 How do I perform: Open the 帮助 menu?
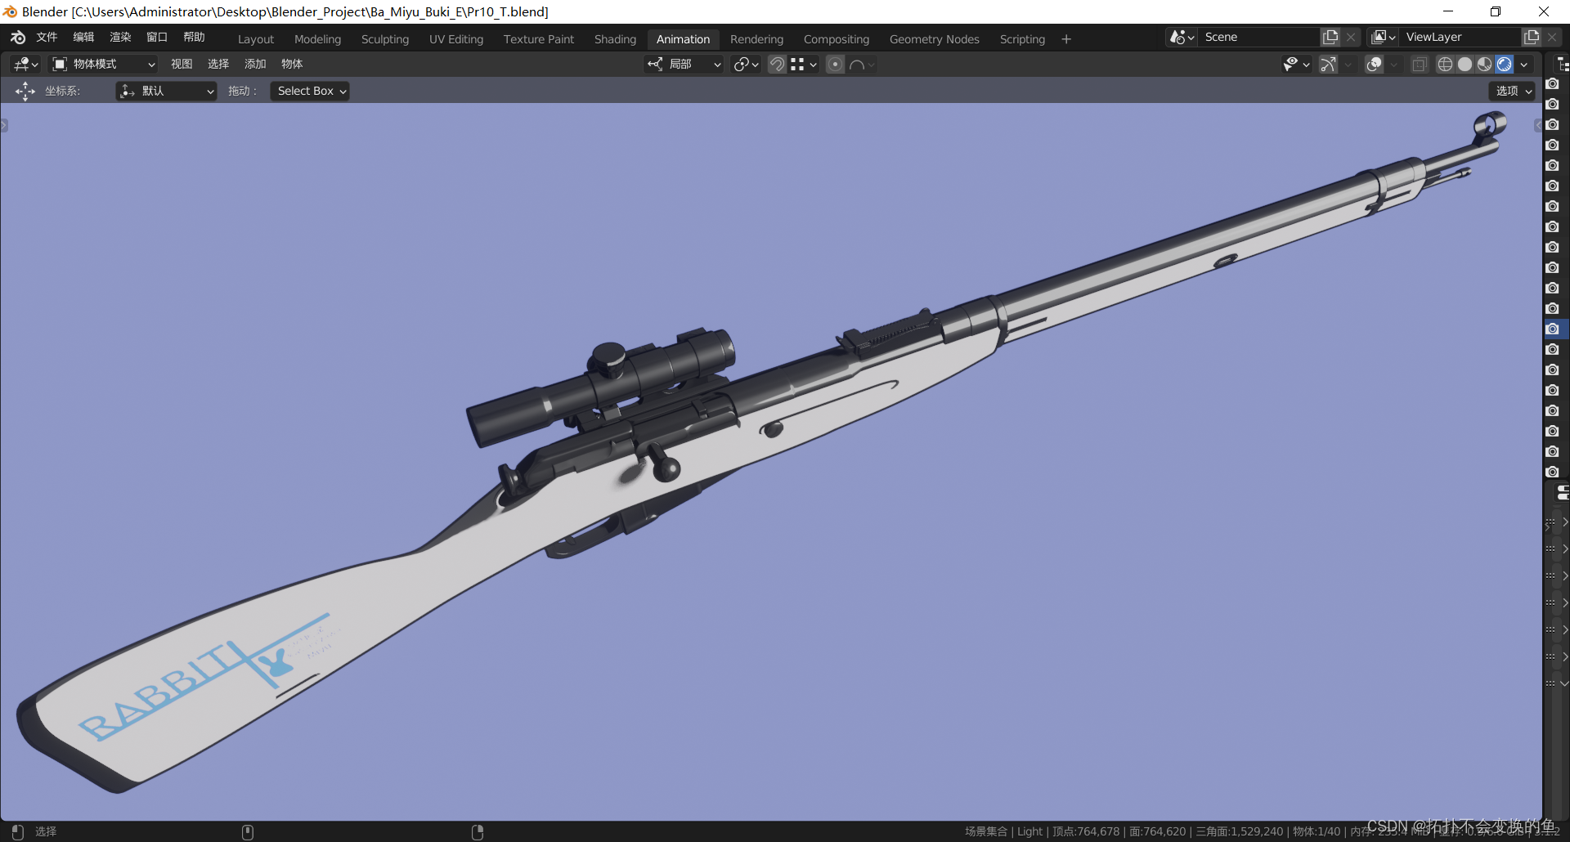click(194, 37)
